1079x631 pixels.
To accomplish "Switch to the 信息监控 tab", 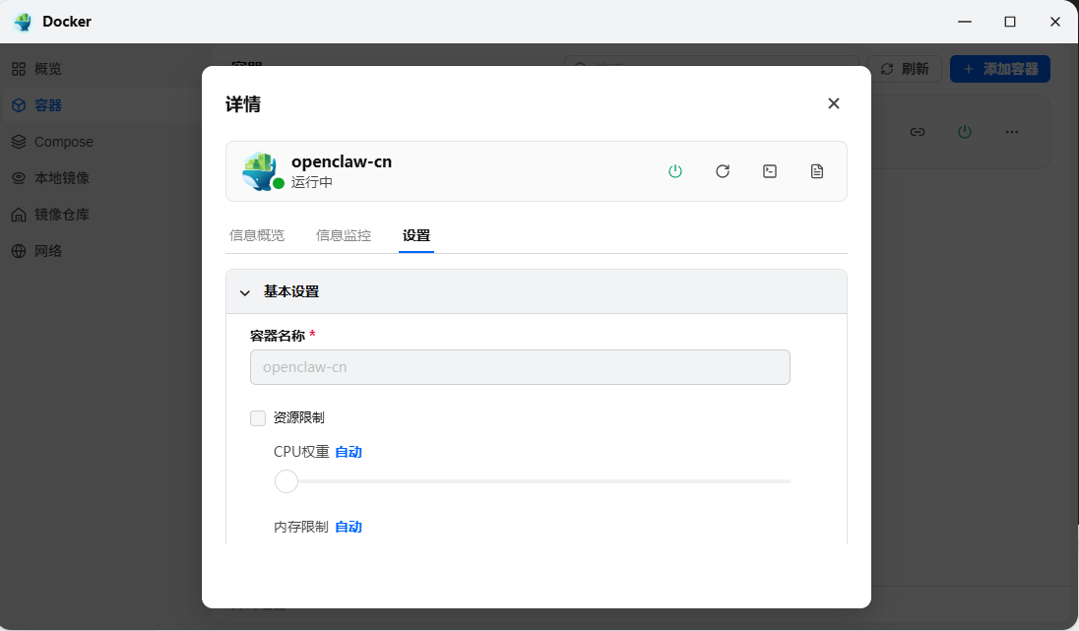I will point(343,235).
